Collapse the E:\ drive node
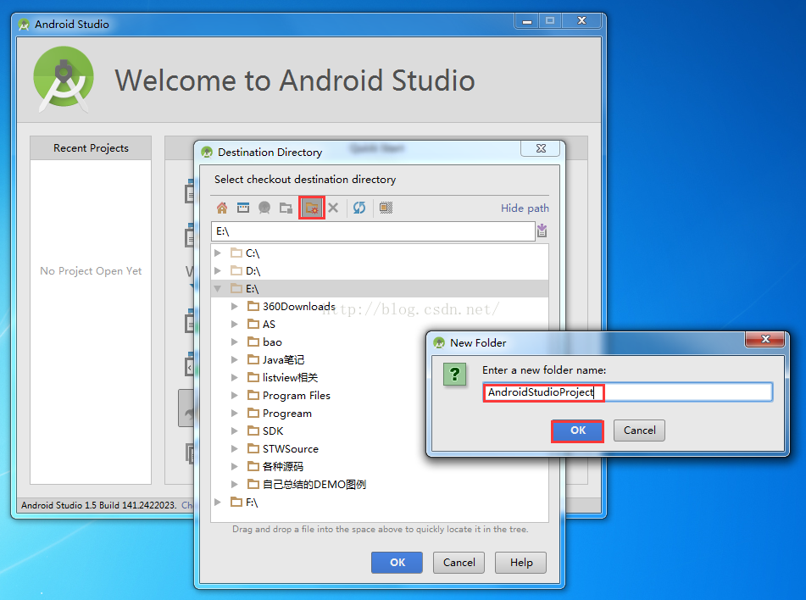The image size is (806, 600). (x=218, y=289)
